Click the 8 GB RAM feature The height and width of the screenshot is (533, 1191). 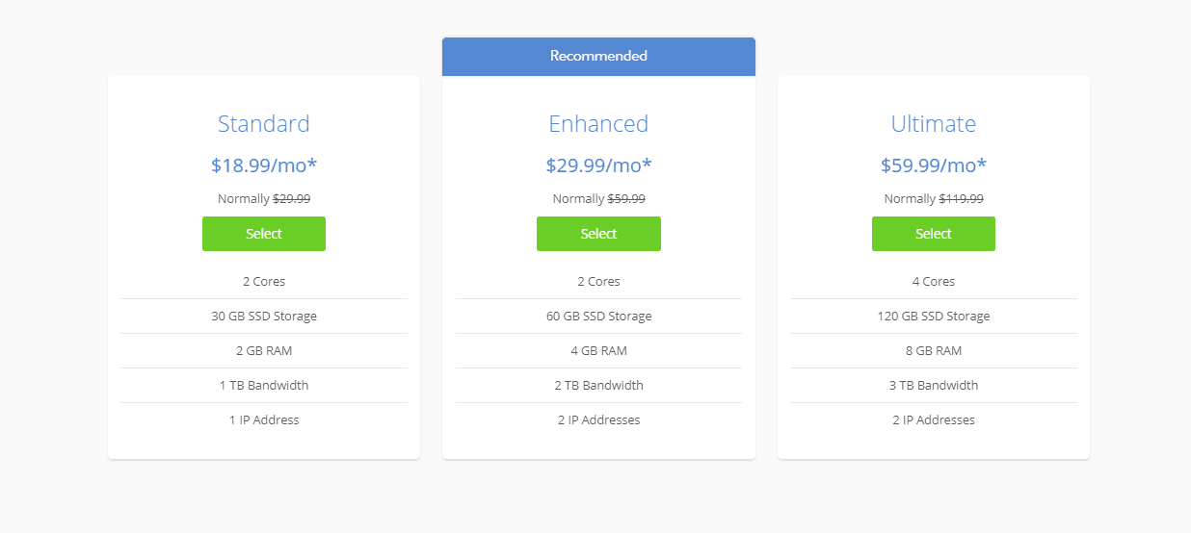tap(933, 351)
